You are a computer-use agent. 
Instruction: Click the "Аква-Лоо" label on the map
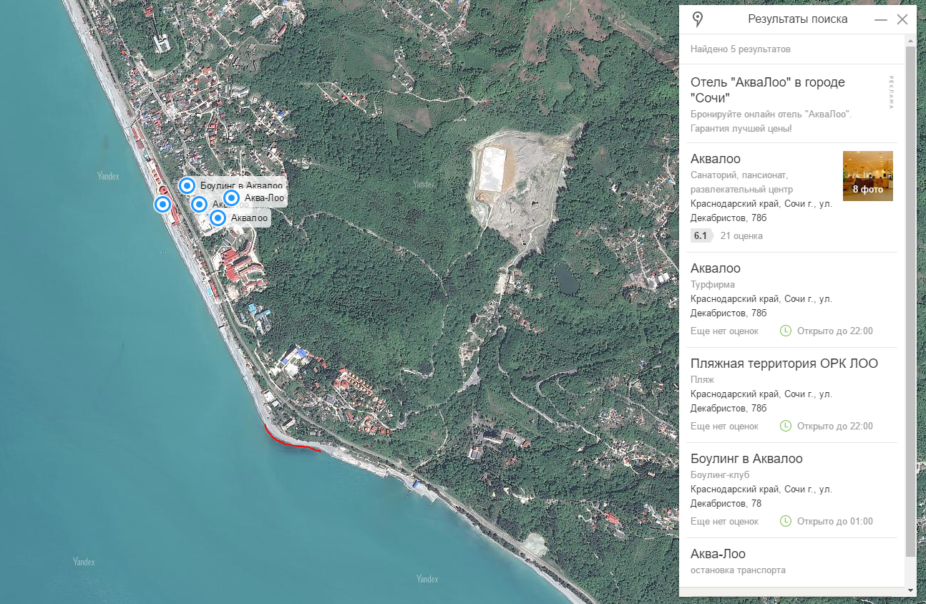click(x=264, y=198)
